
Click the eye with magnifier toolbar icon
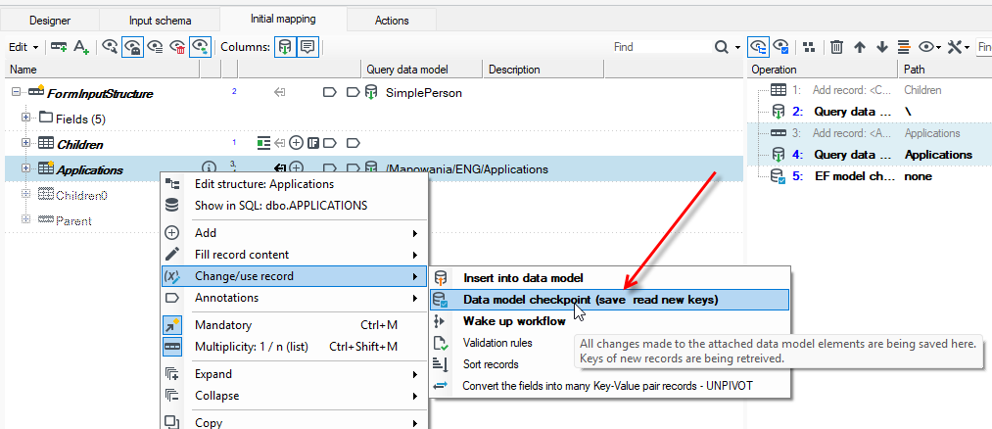110,46
